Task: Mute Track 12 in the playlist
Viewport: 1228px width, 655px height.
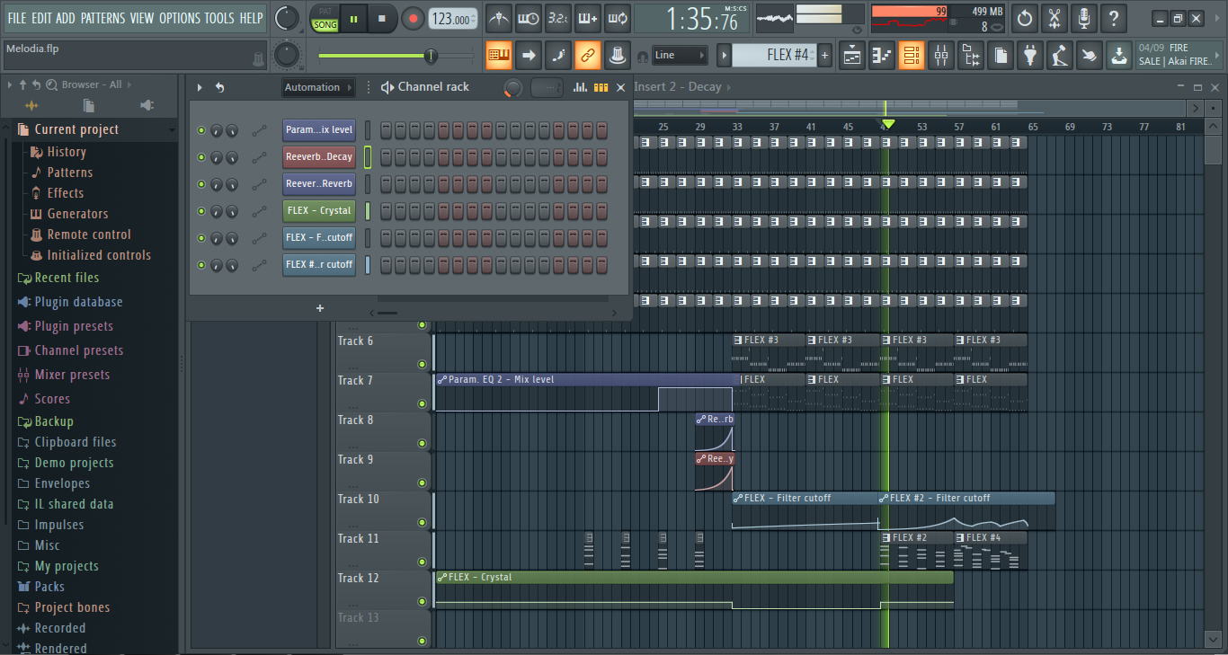Action: [x=422, y=601]
